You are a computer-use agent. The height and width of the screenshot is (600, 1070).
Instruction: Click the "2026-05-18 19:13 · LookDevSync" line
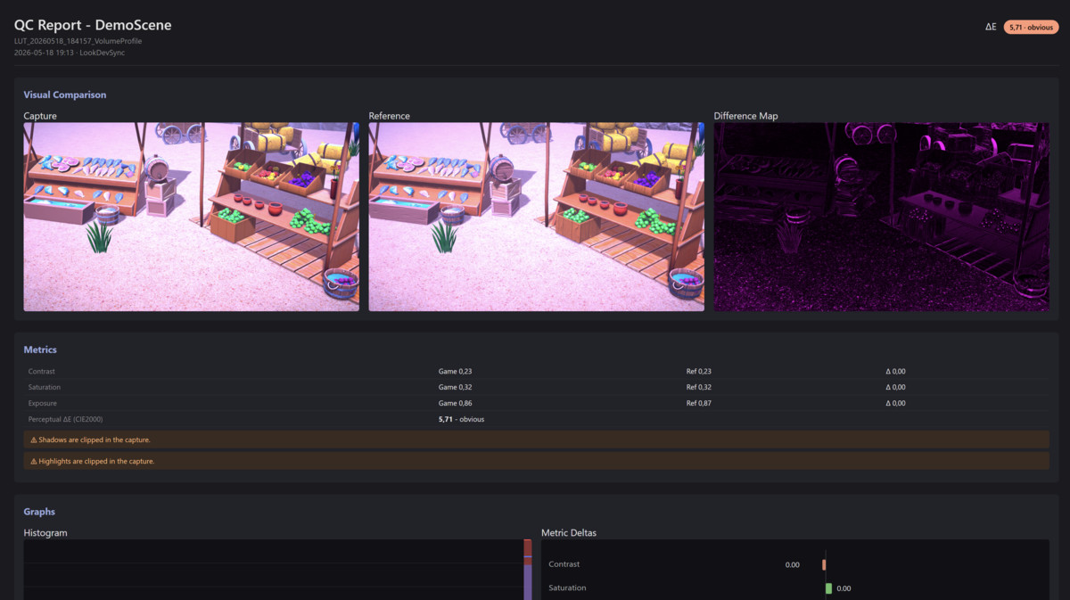click(70, 53)
